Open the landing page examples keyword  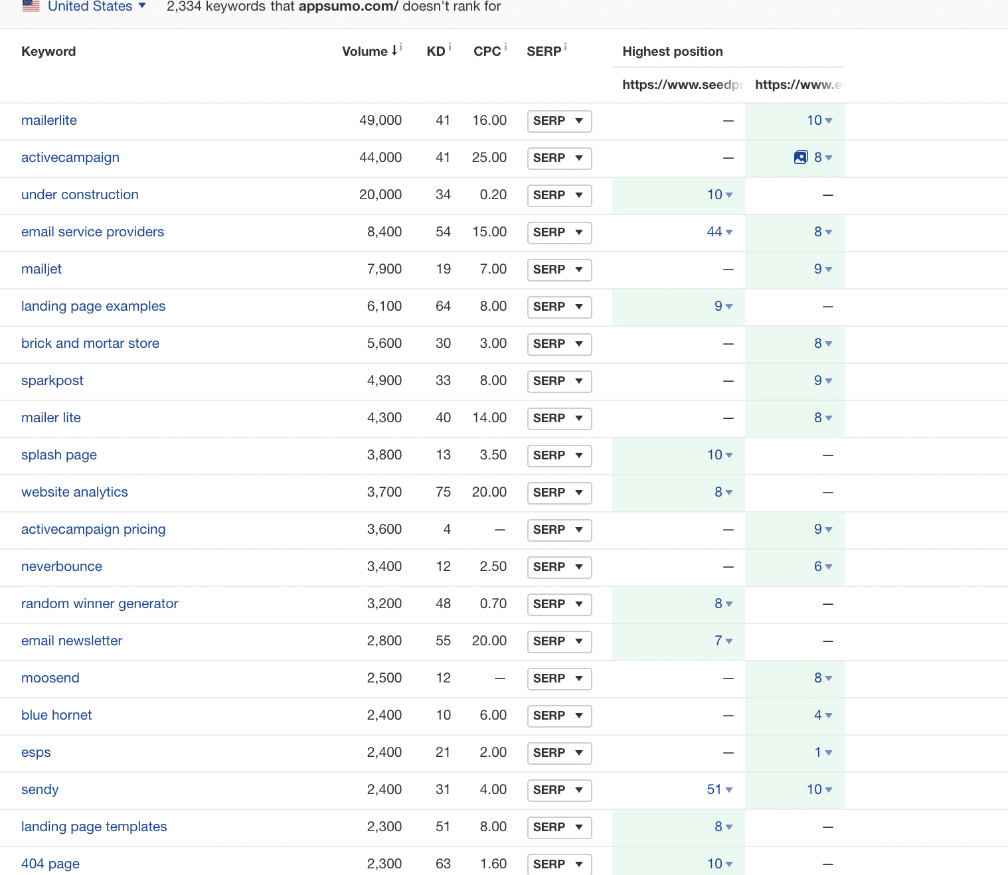click(x=93, y=306)
